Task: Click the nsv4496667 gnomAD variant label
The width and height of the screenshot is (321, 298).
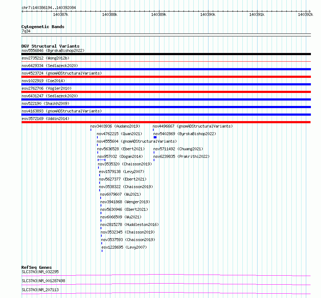Action: coord(193,126)
